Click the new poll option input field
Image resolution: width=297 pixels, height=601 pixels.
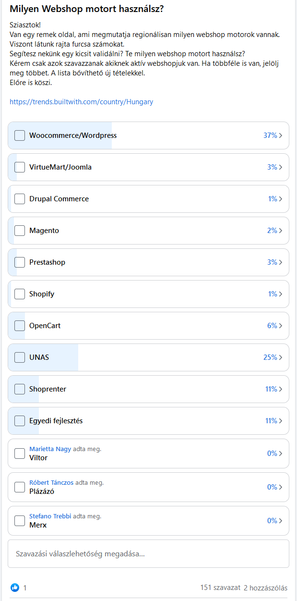[148, 554]
